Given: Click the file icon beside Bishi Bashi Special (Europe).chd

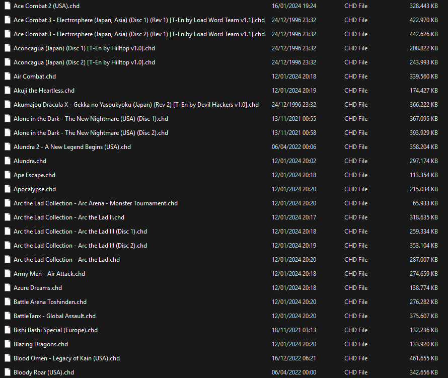Looking at the screenshot, I should point(8,330).
